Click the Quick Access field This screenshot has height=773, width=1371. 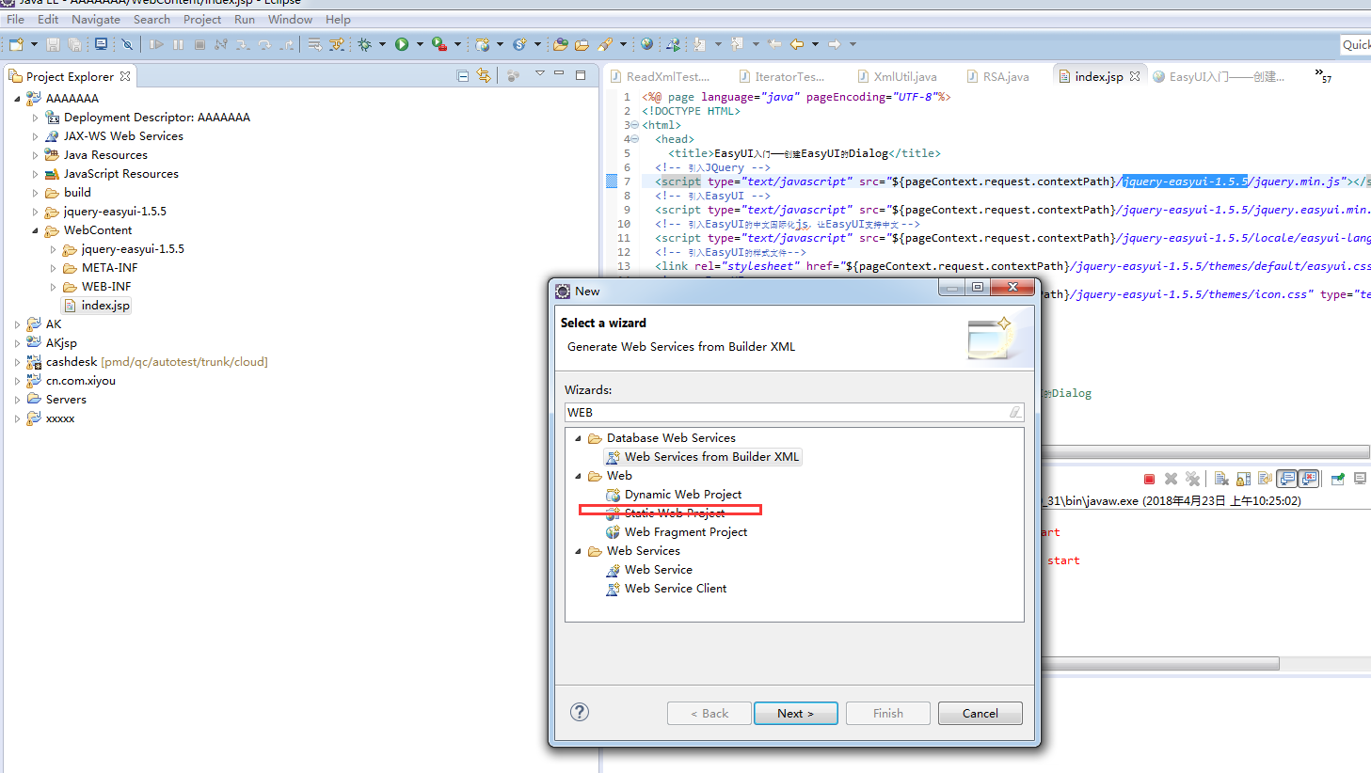click(1356, 44)
